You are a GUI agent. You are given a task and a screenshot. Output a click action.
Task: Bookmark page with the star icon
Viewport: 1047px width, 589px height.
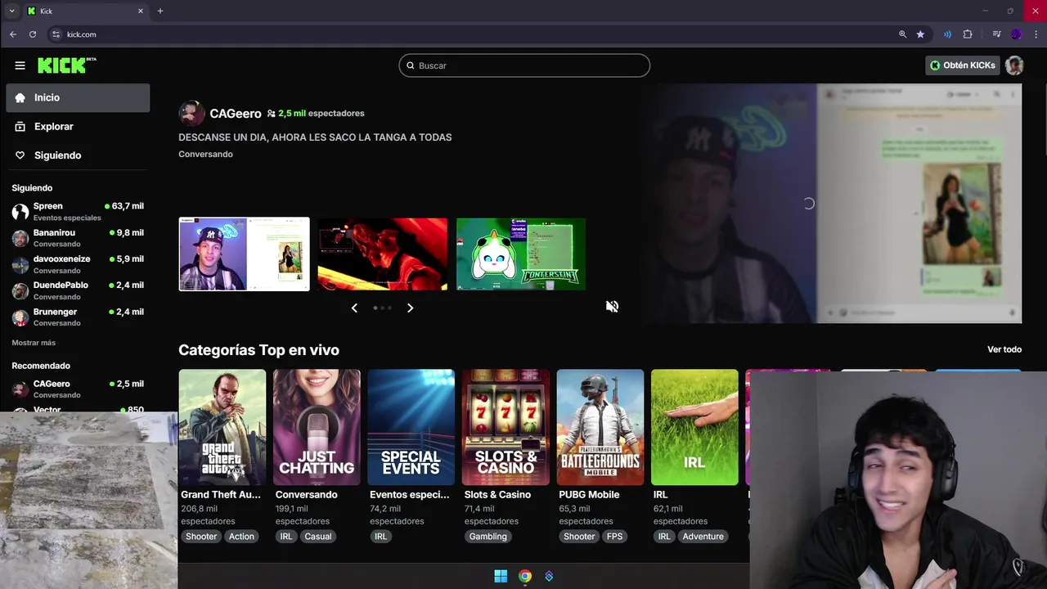pos(920,34)
